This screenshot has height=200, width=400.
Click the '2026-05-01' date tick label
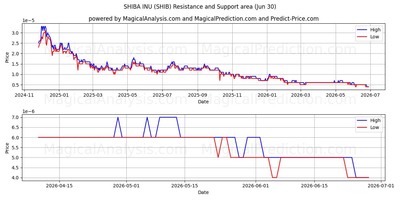(x=126, y=186)
